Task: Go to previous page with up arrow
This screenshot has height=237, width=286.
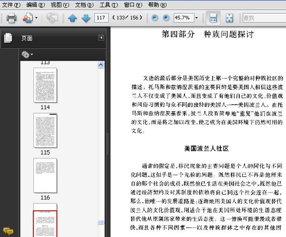Action: click(72, 18)
